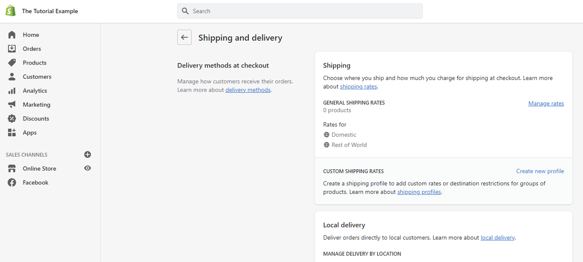Open the Facebook sales channel icon

coord(12,182)
